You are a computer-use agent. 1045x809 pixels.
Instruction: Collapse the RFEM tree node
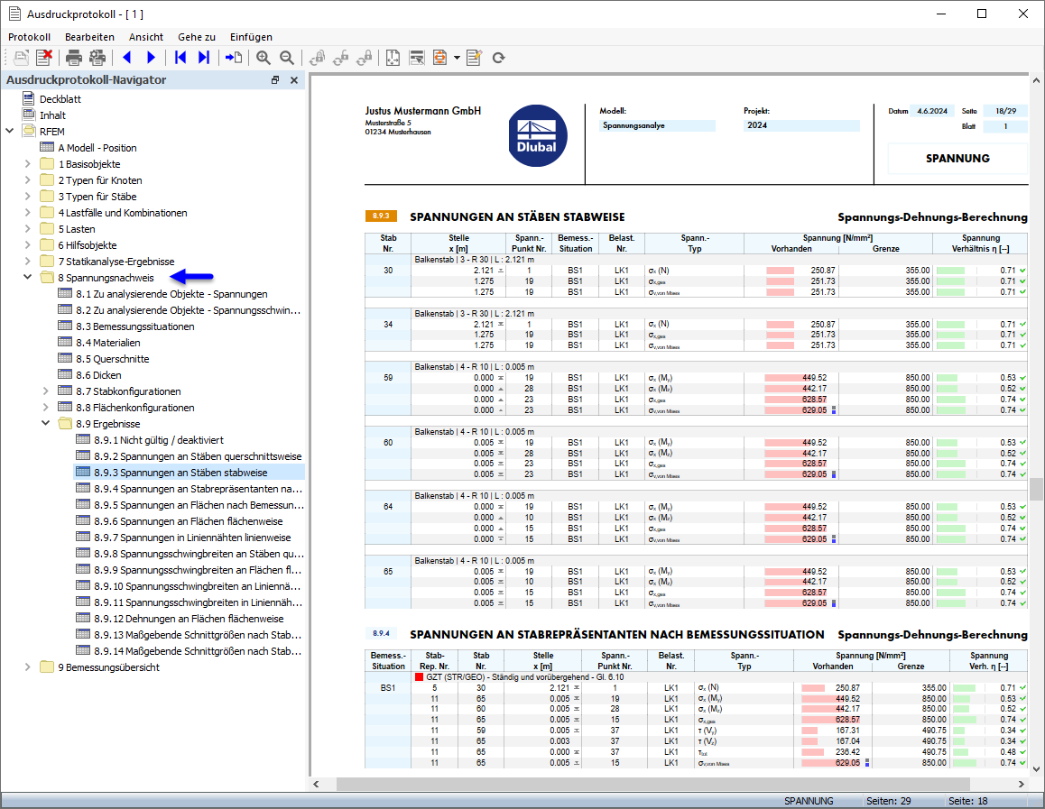pos(10,131)
